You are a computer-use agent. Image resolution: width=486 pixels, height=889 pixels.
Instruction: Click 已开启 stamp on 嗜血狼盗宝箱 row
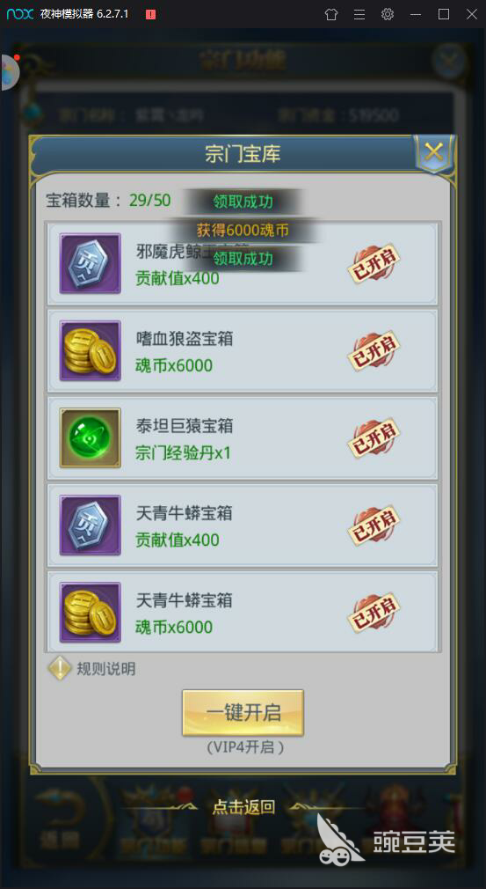tap(374, 351)
